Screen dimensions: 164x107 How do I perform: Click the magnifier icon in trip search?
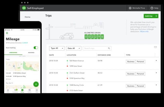point(109,48)
